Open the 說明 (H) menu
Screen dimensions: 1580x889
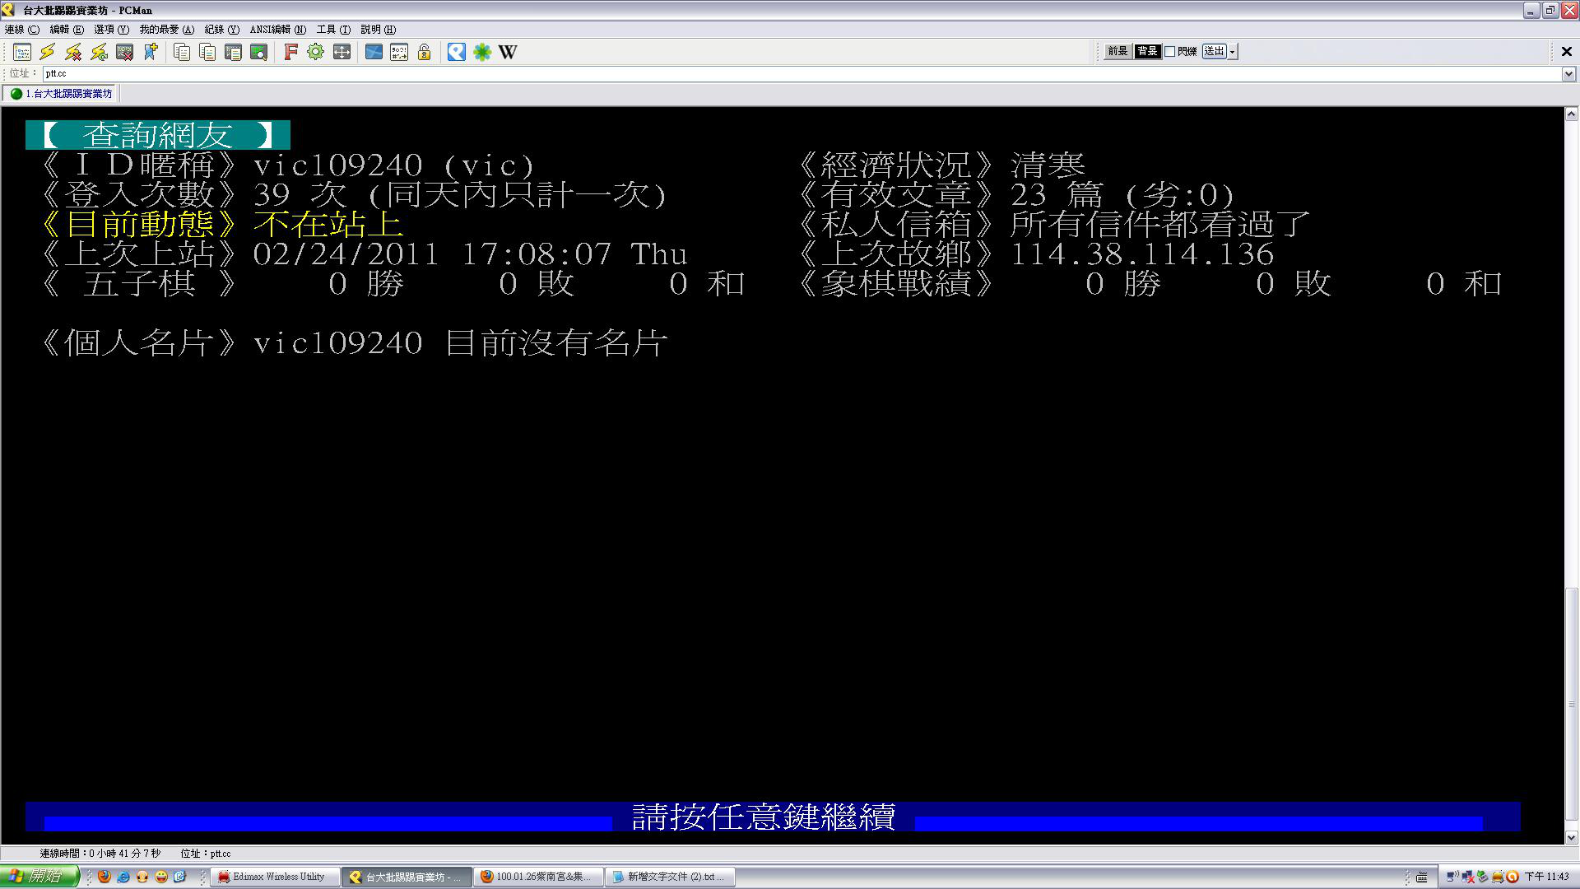click(378, 30)
